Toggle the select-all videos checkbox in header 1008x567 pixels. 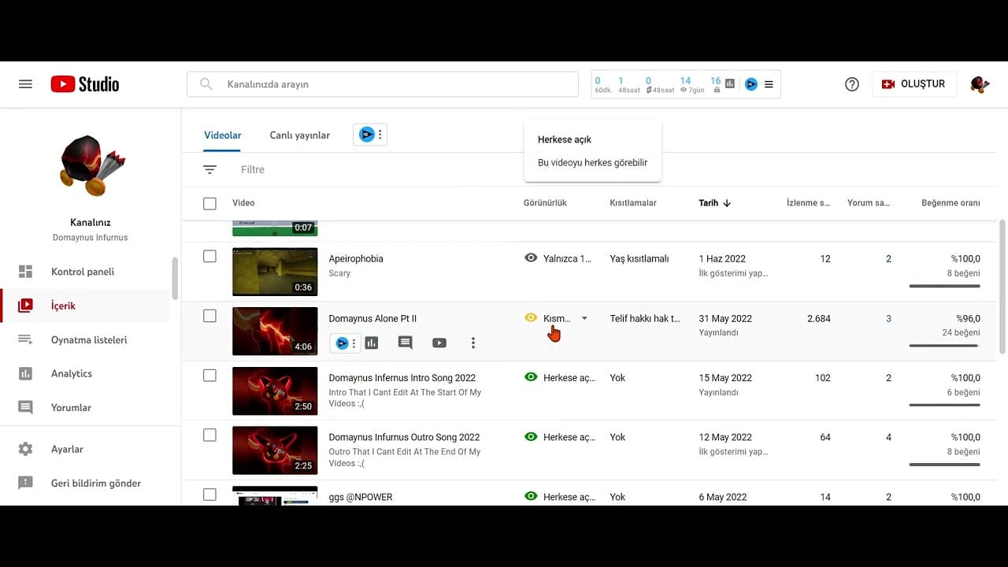tap(209, 203)
